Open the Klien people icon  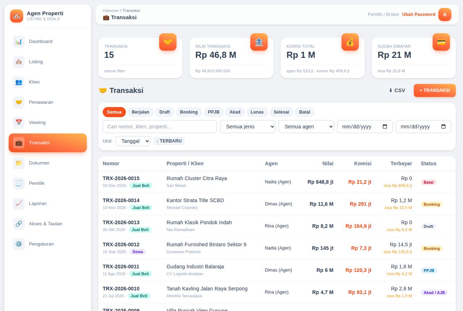(19, 82)
